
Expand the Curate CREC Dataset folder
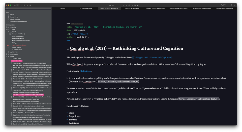tap(10, 36)
